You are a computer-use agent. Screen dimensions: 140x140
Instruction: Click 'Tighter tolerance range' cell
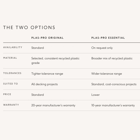tap(47, 74)
